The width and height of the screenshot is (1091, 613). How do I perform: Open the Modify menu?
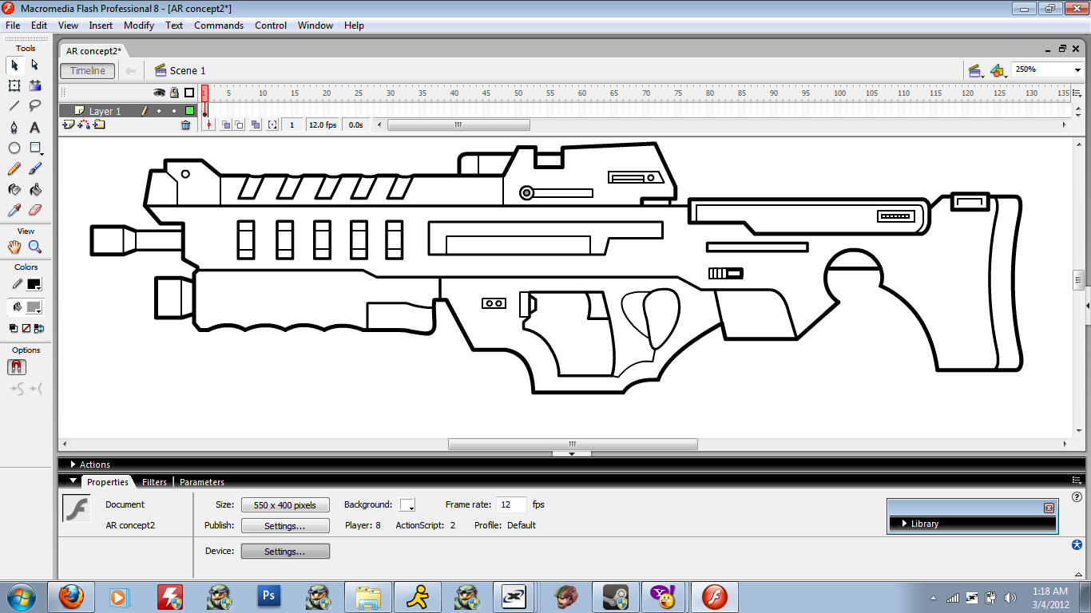[x=138, y=26]
